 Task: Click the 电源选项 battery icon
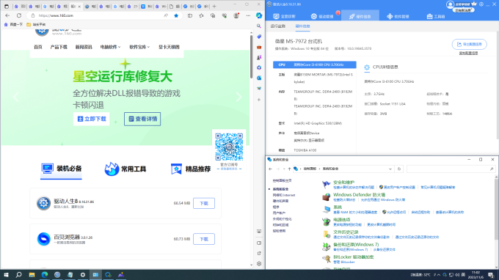pos(327,221)
